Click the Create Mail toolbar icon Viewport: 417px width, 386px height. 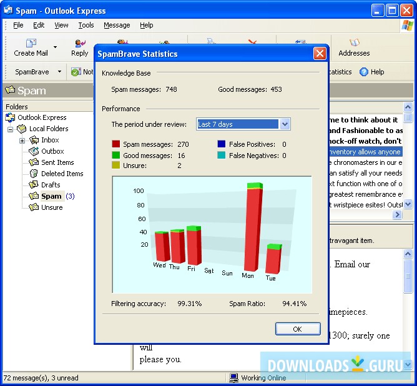pos(31,43)
